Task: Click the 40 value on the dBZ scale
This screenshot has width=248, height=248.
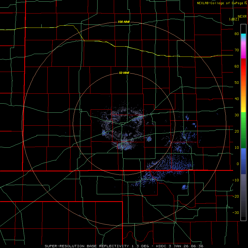Action: coord(237,99)
